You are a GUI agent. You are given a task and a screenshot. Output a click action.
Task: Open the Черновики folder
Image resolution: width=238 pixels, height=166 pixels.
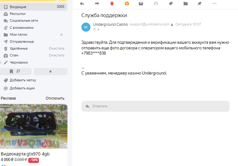[x=19, y=62]
